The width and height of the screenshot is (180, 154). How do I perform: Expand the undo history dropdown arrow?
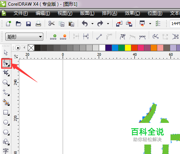click(92, 24)
